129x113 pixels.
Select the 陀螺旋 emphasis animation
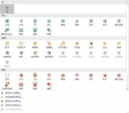49,45
